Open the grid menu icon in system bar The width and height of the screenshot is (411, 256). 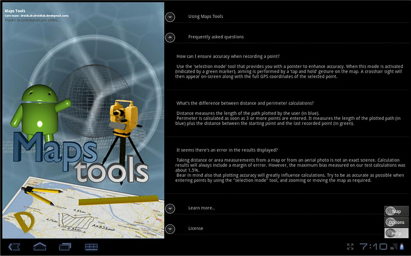click(91, 247)
